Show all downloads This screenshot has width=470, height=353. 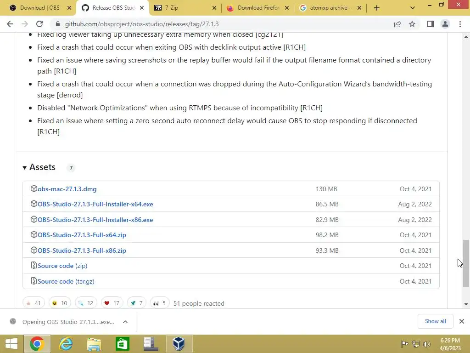coord(435,321)
